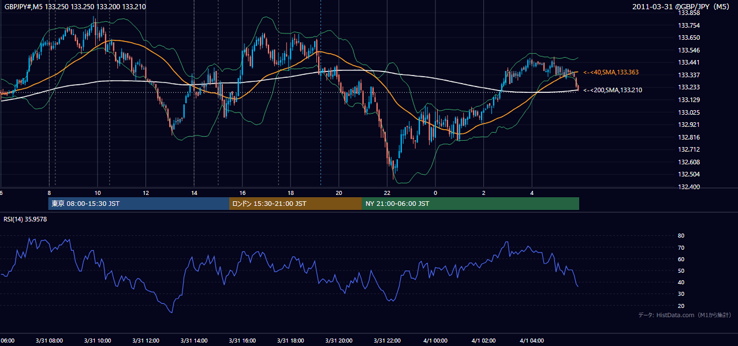Click the 4/1 00:00 time label
Screen dimensions: 738x346
[435, 340]
